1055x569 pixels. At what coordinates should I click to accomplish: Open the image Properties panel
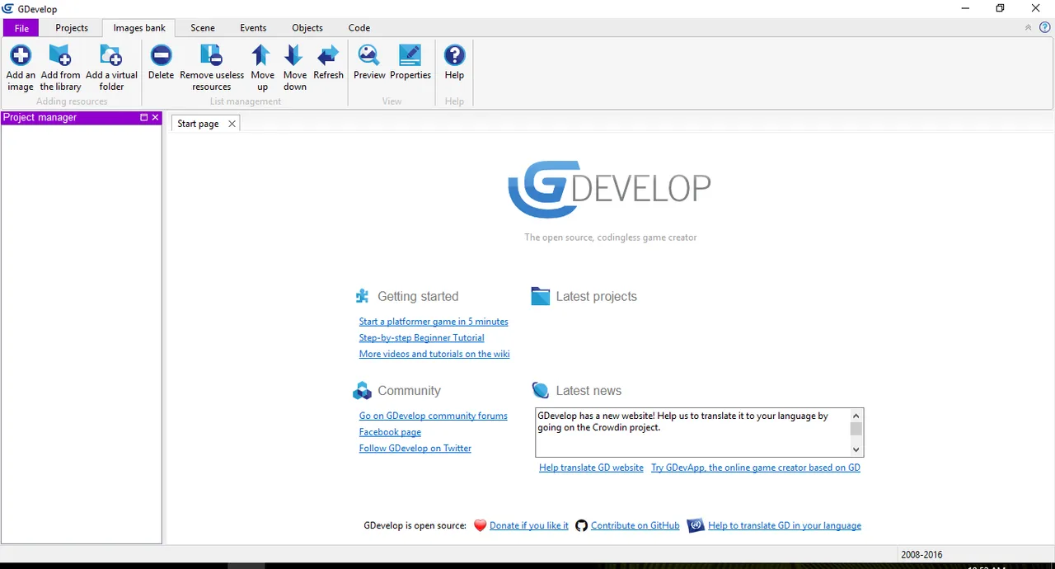pos(410,63)
